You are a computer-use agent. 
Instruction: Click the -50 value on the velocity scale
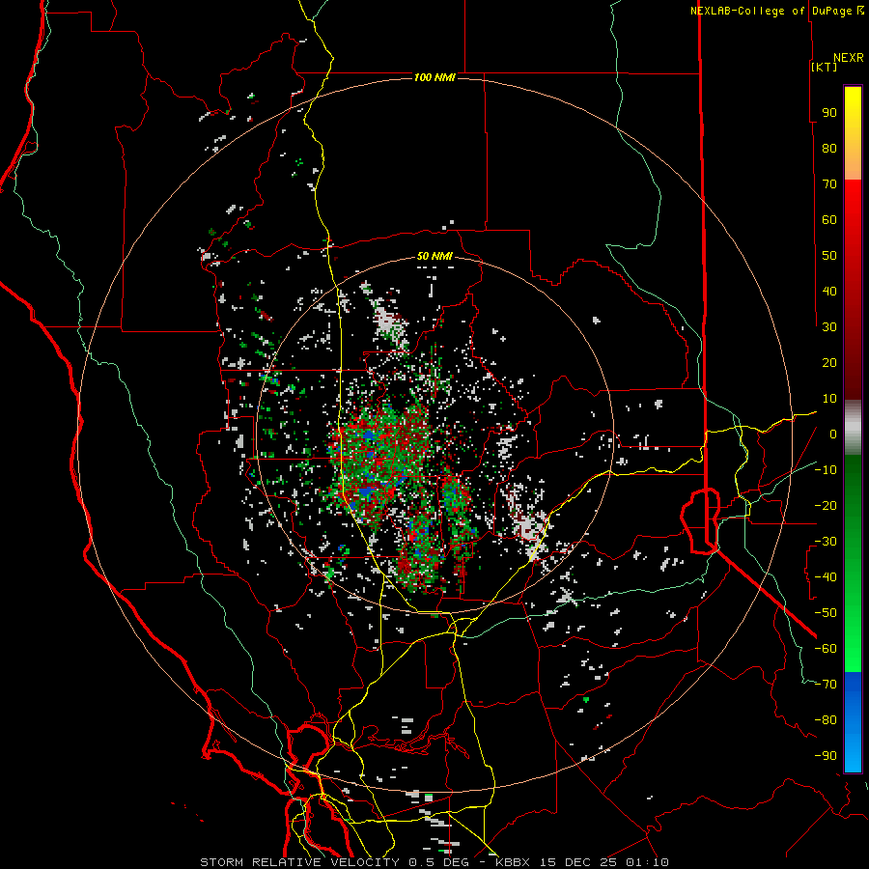pos(826,613)
